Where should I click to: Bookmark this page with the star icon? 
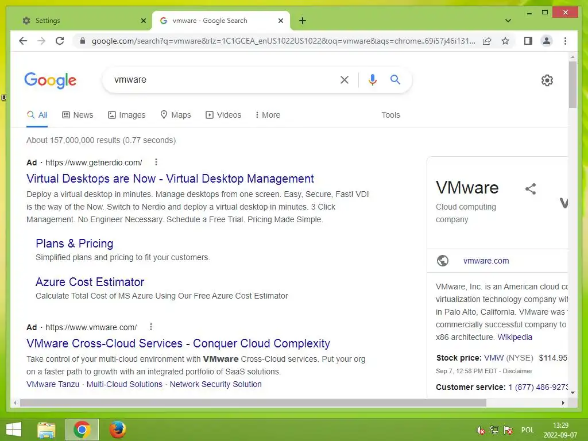(505, 41)
